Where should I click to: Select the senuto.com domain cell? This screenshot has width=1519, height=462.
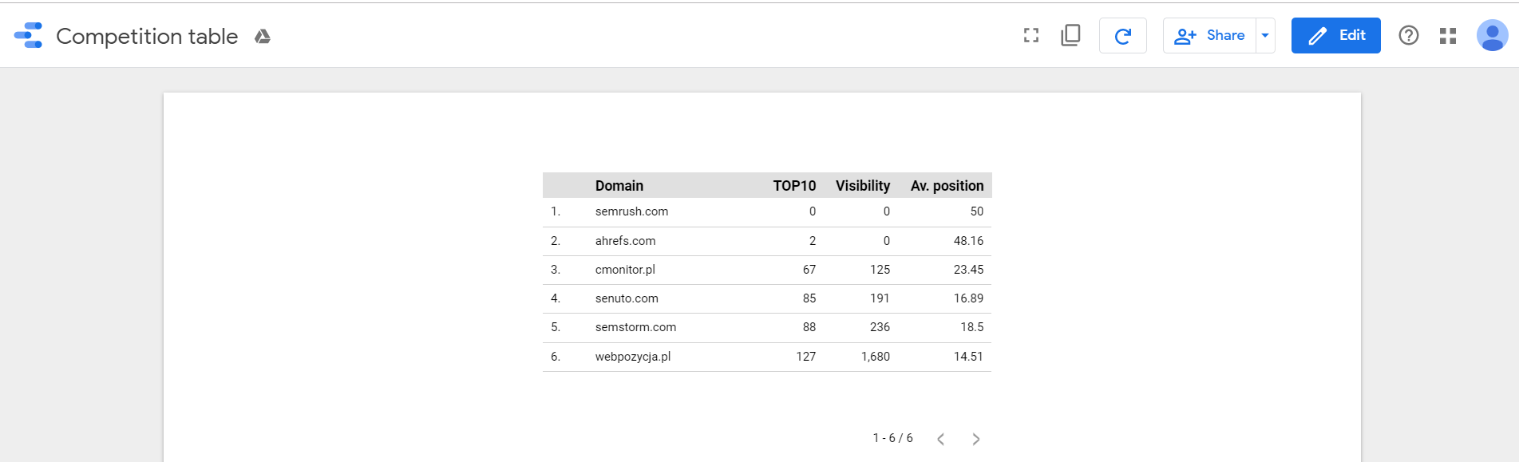(627, 298)
